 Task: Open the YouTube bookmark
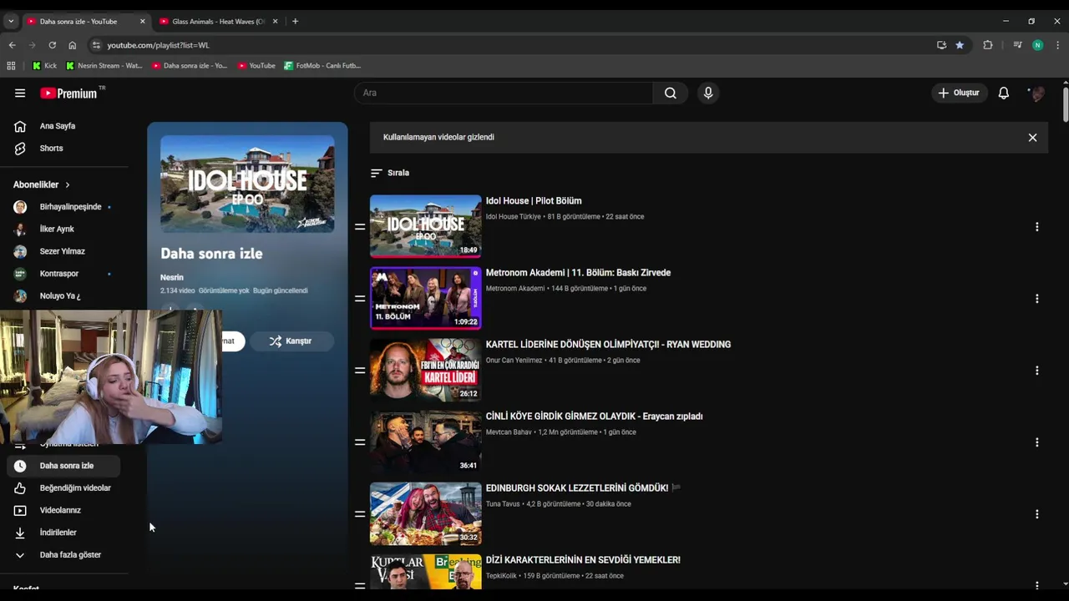tap(256, 65)
